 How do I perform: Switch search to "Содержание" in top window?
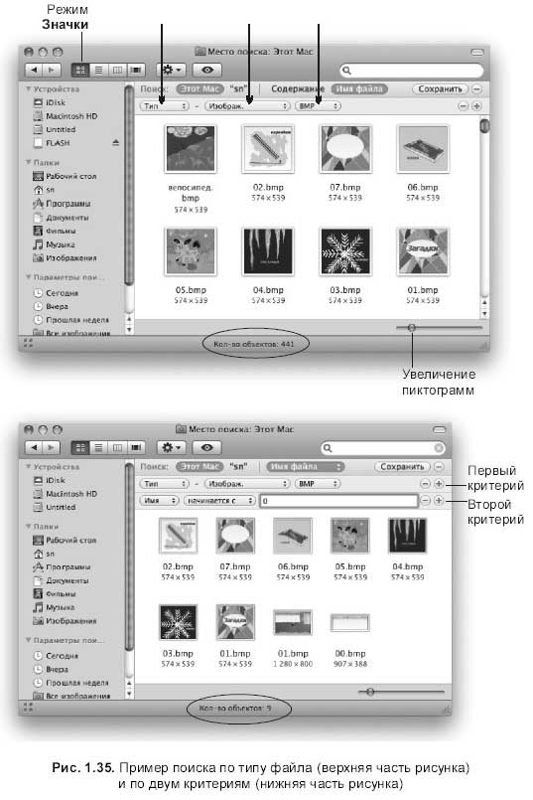(298, 88)
